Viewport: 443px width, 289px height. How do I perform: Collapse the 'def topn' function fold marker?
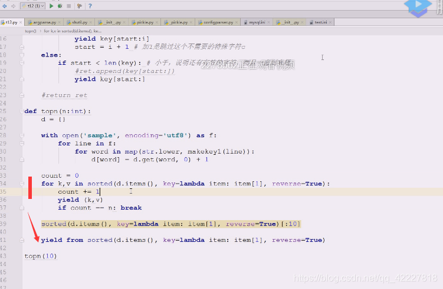point(22,111)
